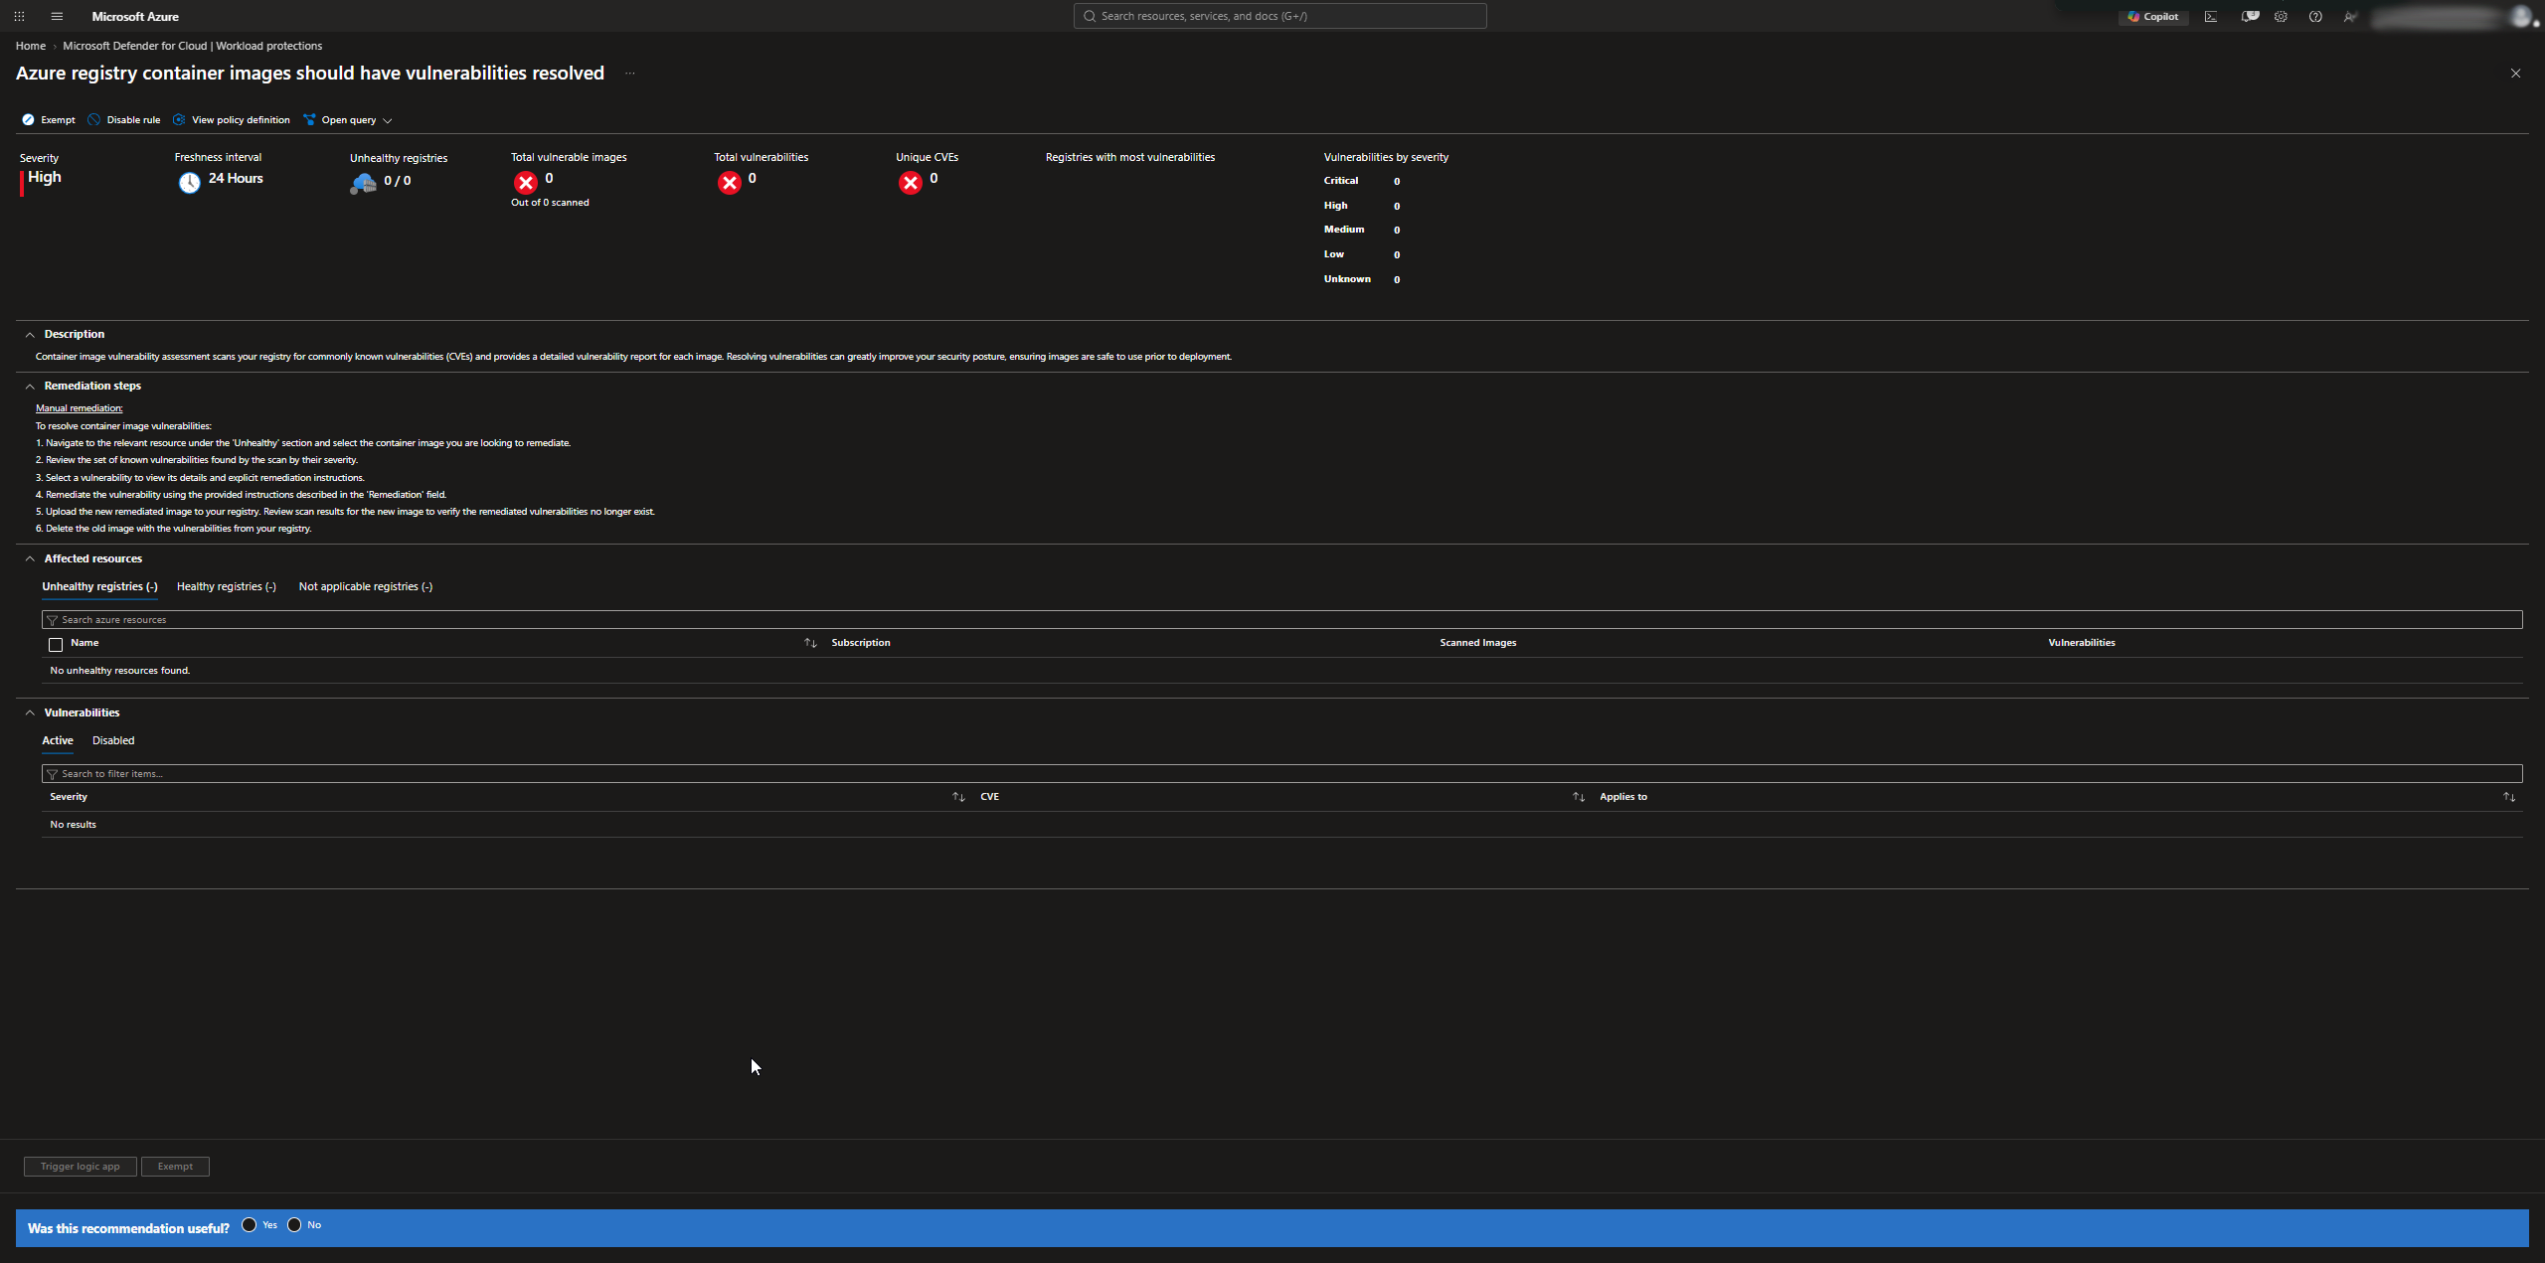Screen dimensions: 2545x1263
Task: Click the Scanned Images column header
Action: click(1478, 643)
